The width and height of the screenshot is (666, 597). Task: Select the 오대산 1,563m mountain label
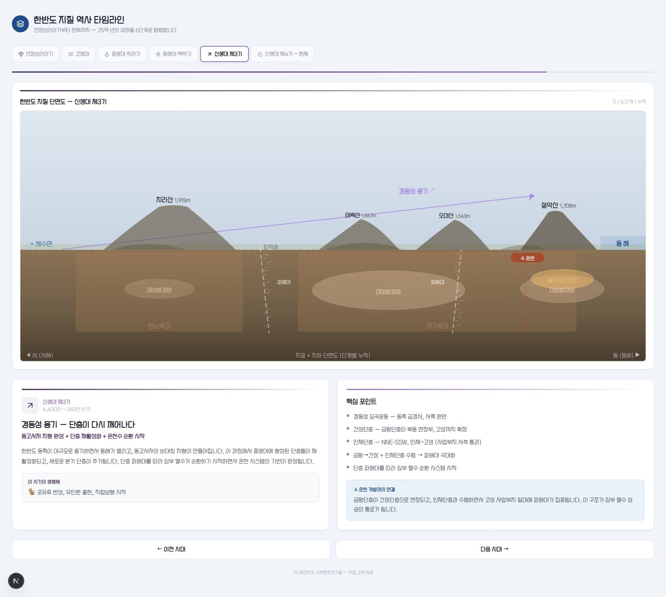[x=454, y=216]
